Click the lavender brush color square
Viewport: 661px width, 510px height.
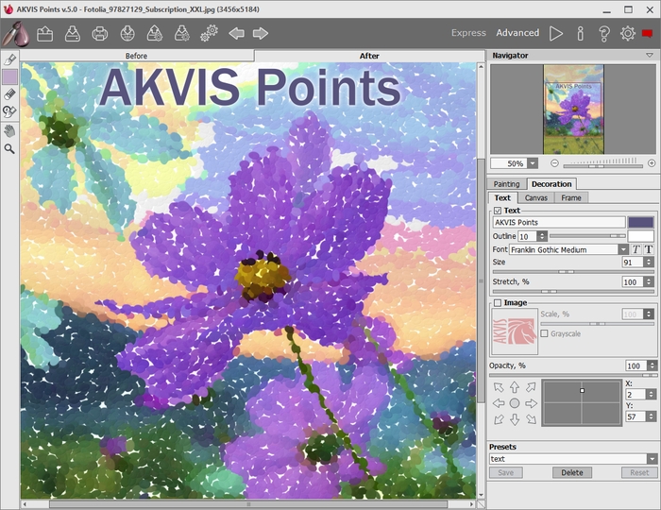10,77
